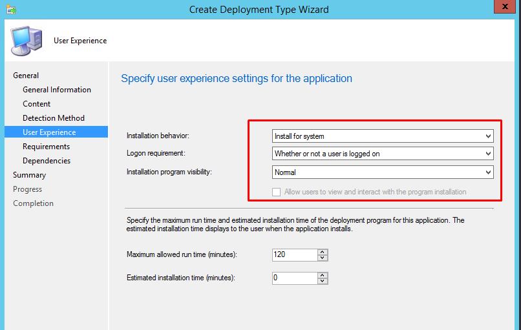Increase maximum allowed run time
521x330 pixels.
(x=323, y=252)
